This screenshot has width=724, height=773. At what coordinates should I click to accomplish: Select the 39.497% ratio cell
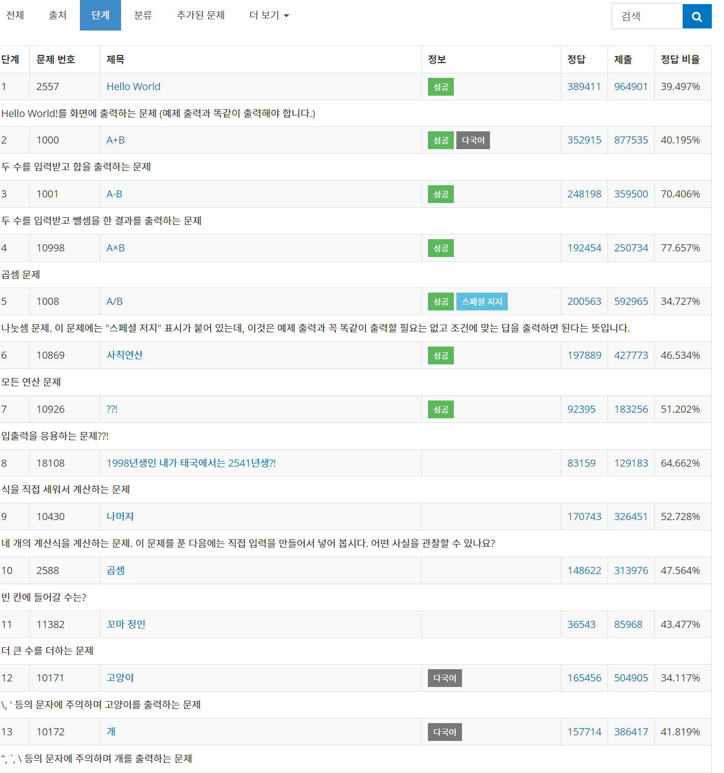(683, 87)
